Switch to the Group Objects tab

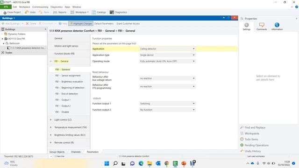click(57, 152)
